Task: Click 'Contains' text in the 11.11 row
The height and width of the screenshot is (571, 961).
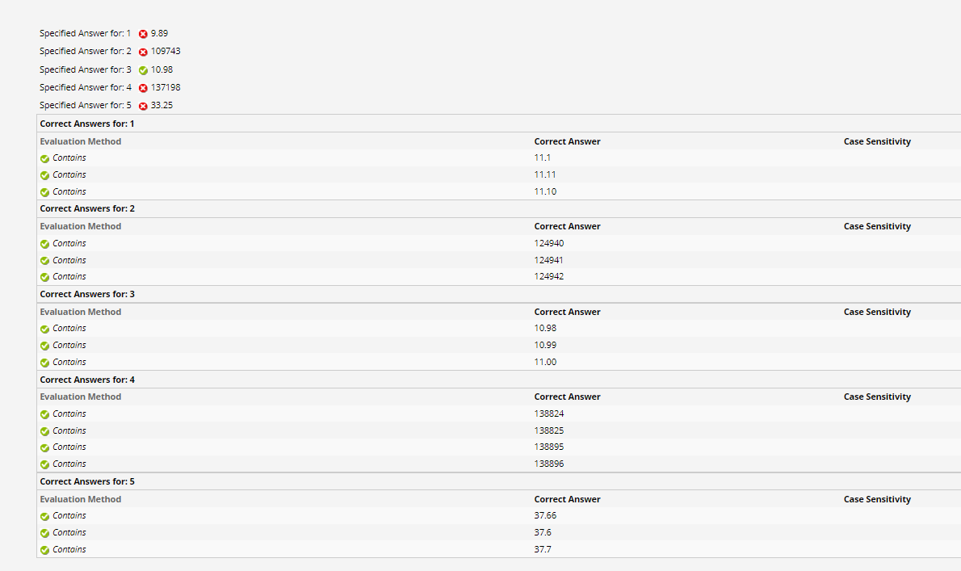Action: click(69, 174)
